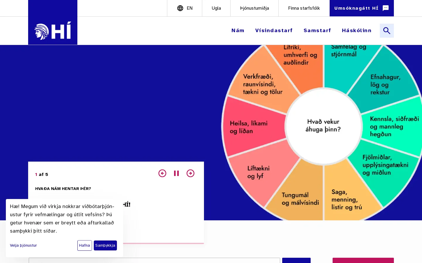Click the chat bubble icon in Umsóknagátt
This screenshot has height=263, width=422.
pos(386,8)
